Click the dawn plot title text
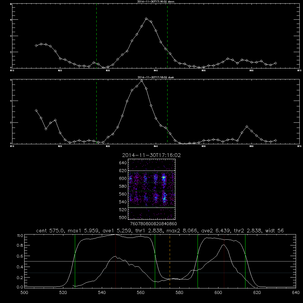The width and height of the screenshot is (303, 303). [x=156, y=2]
